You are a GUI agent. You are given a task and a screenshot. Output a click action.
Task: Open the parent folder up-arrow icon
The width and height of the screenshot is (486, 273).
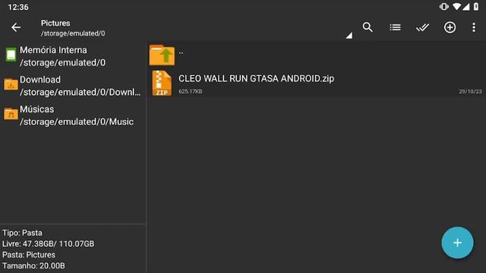(162, 55)
